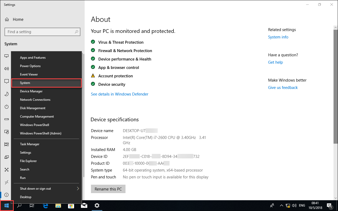The width and height of the screenshot is (338, 211).
Task: Go to Settings Home
Action: point(14,19)
